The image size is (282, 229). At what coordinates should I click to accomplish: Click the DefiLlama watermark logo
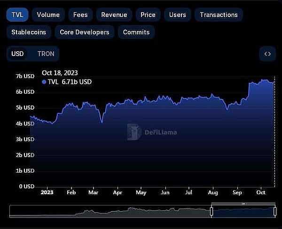point(135,132)
